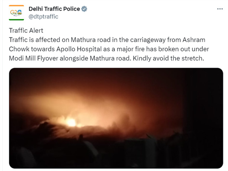Open the fire photo attached to tweet
This screenshot has height=171, width=228.
pyautogui.click(x=116, y=118)
